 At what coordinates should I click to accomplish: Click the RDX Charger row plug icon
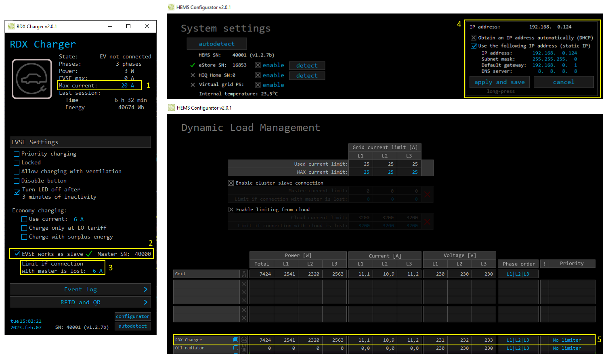(x=244, y=340)
